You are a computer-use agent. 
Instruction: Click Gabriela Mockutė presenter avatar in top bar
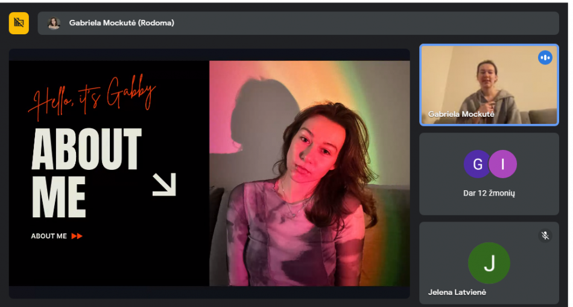[x=54, y=23]
